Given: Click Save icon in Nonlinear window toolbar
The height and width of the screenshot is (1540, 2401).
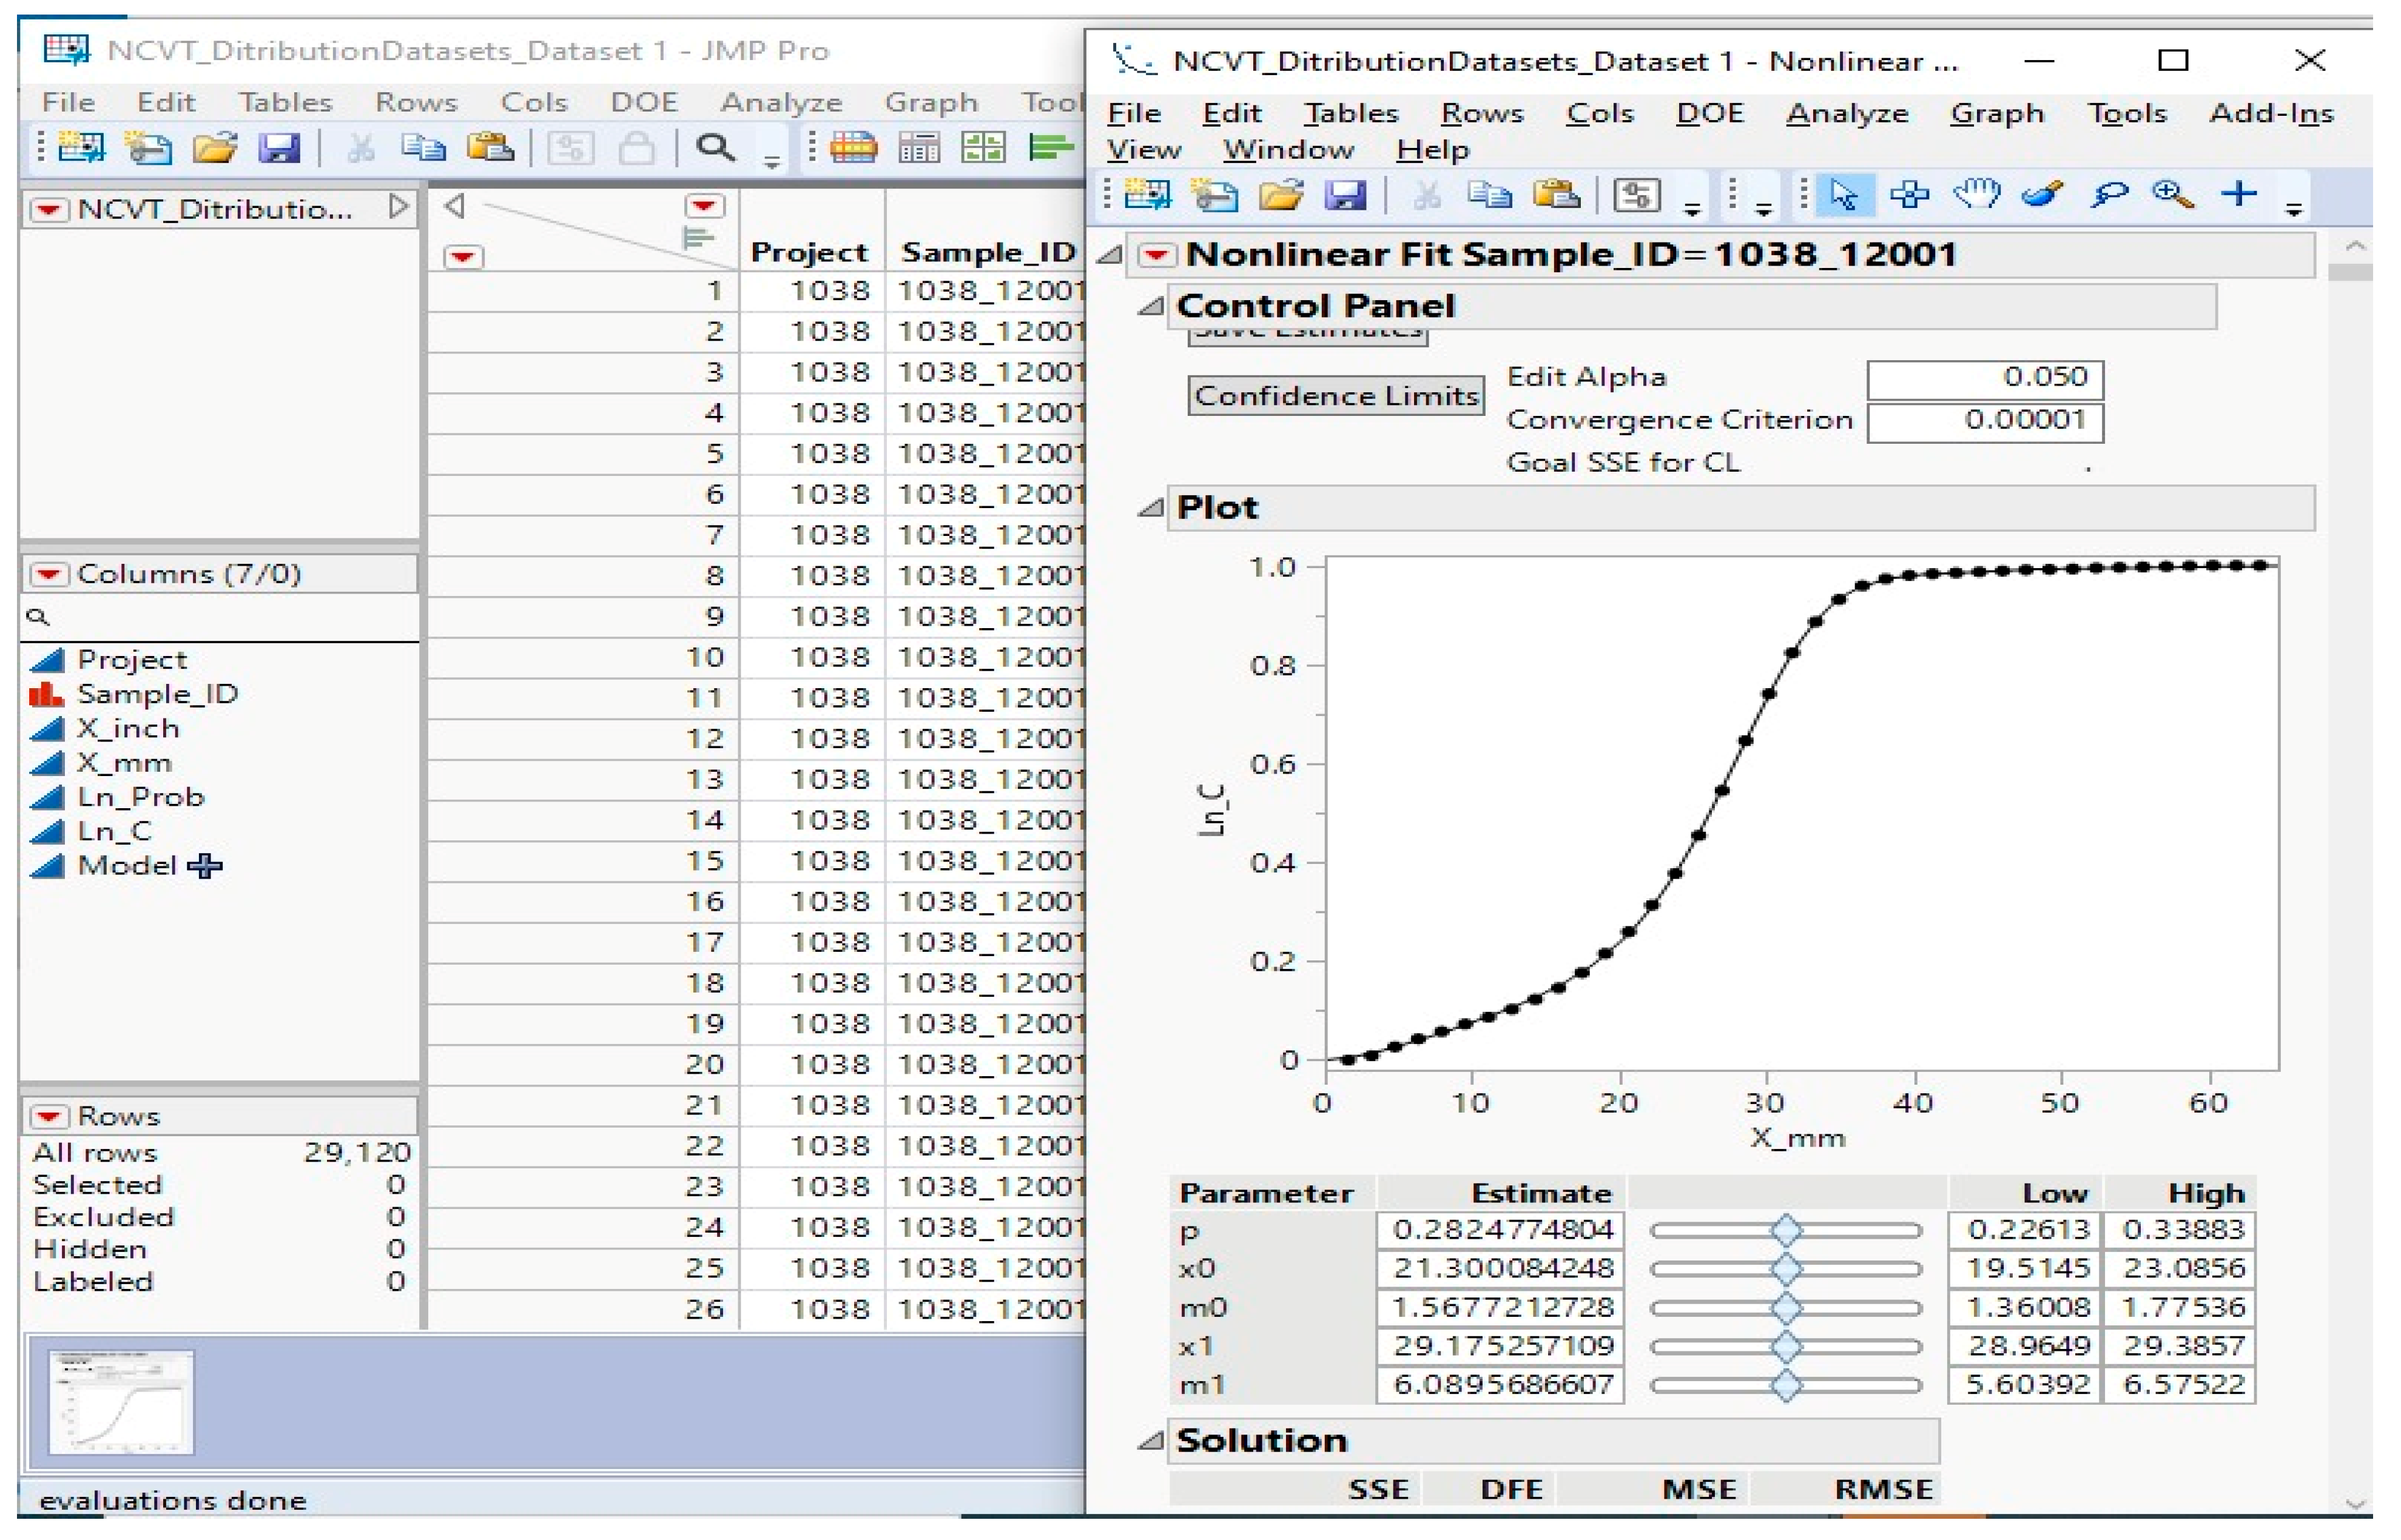Looking at the screenshot, I should tap(1345, 195).
